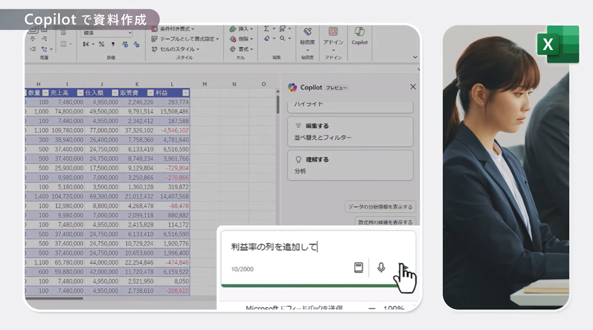Viewport: 593px width, 330px height.
Task: Open the 挿入 insert dropdown
Action: pyautogui.click(x=241, y=29)
